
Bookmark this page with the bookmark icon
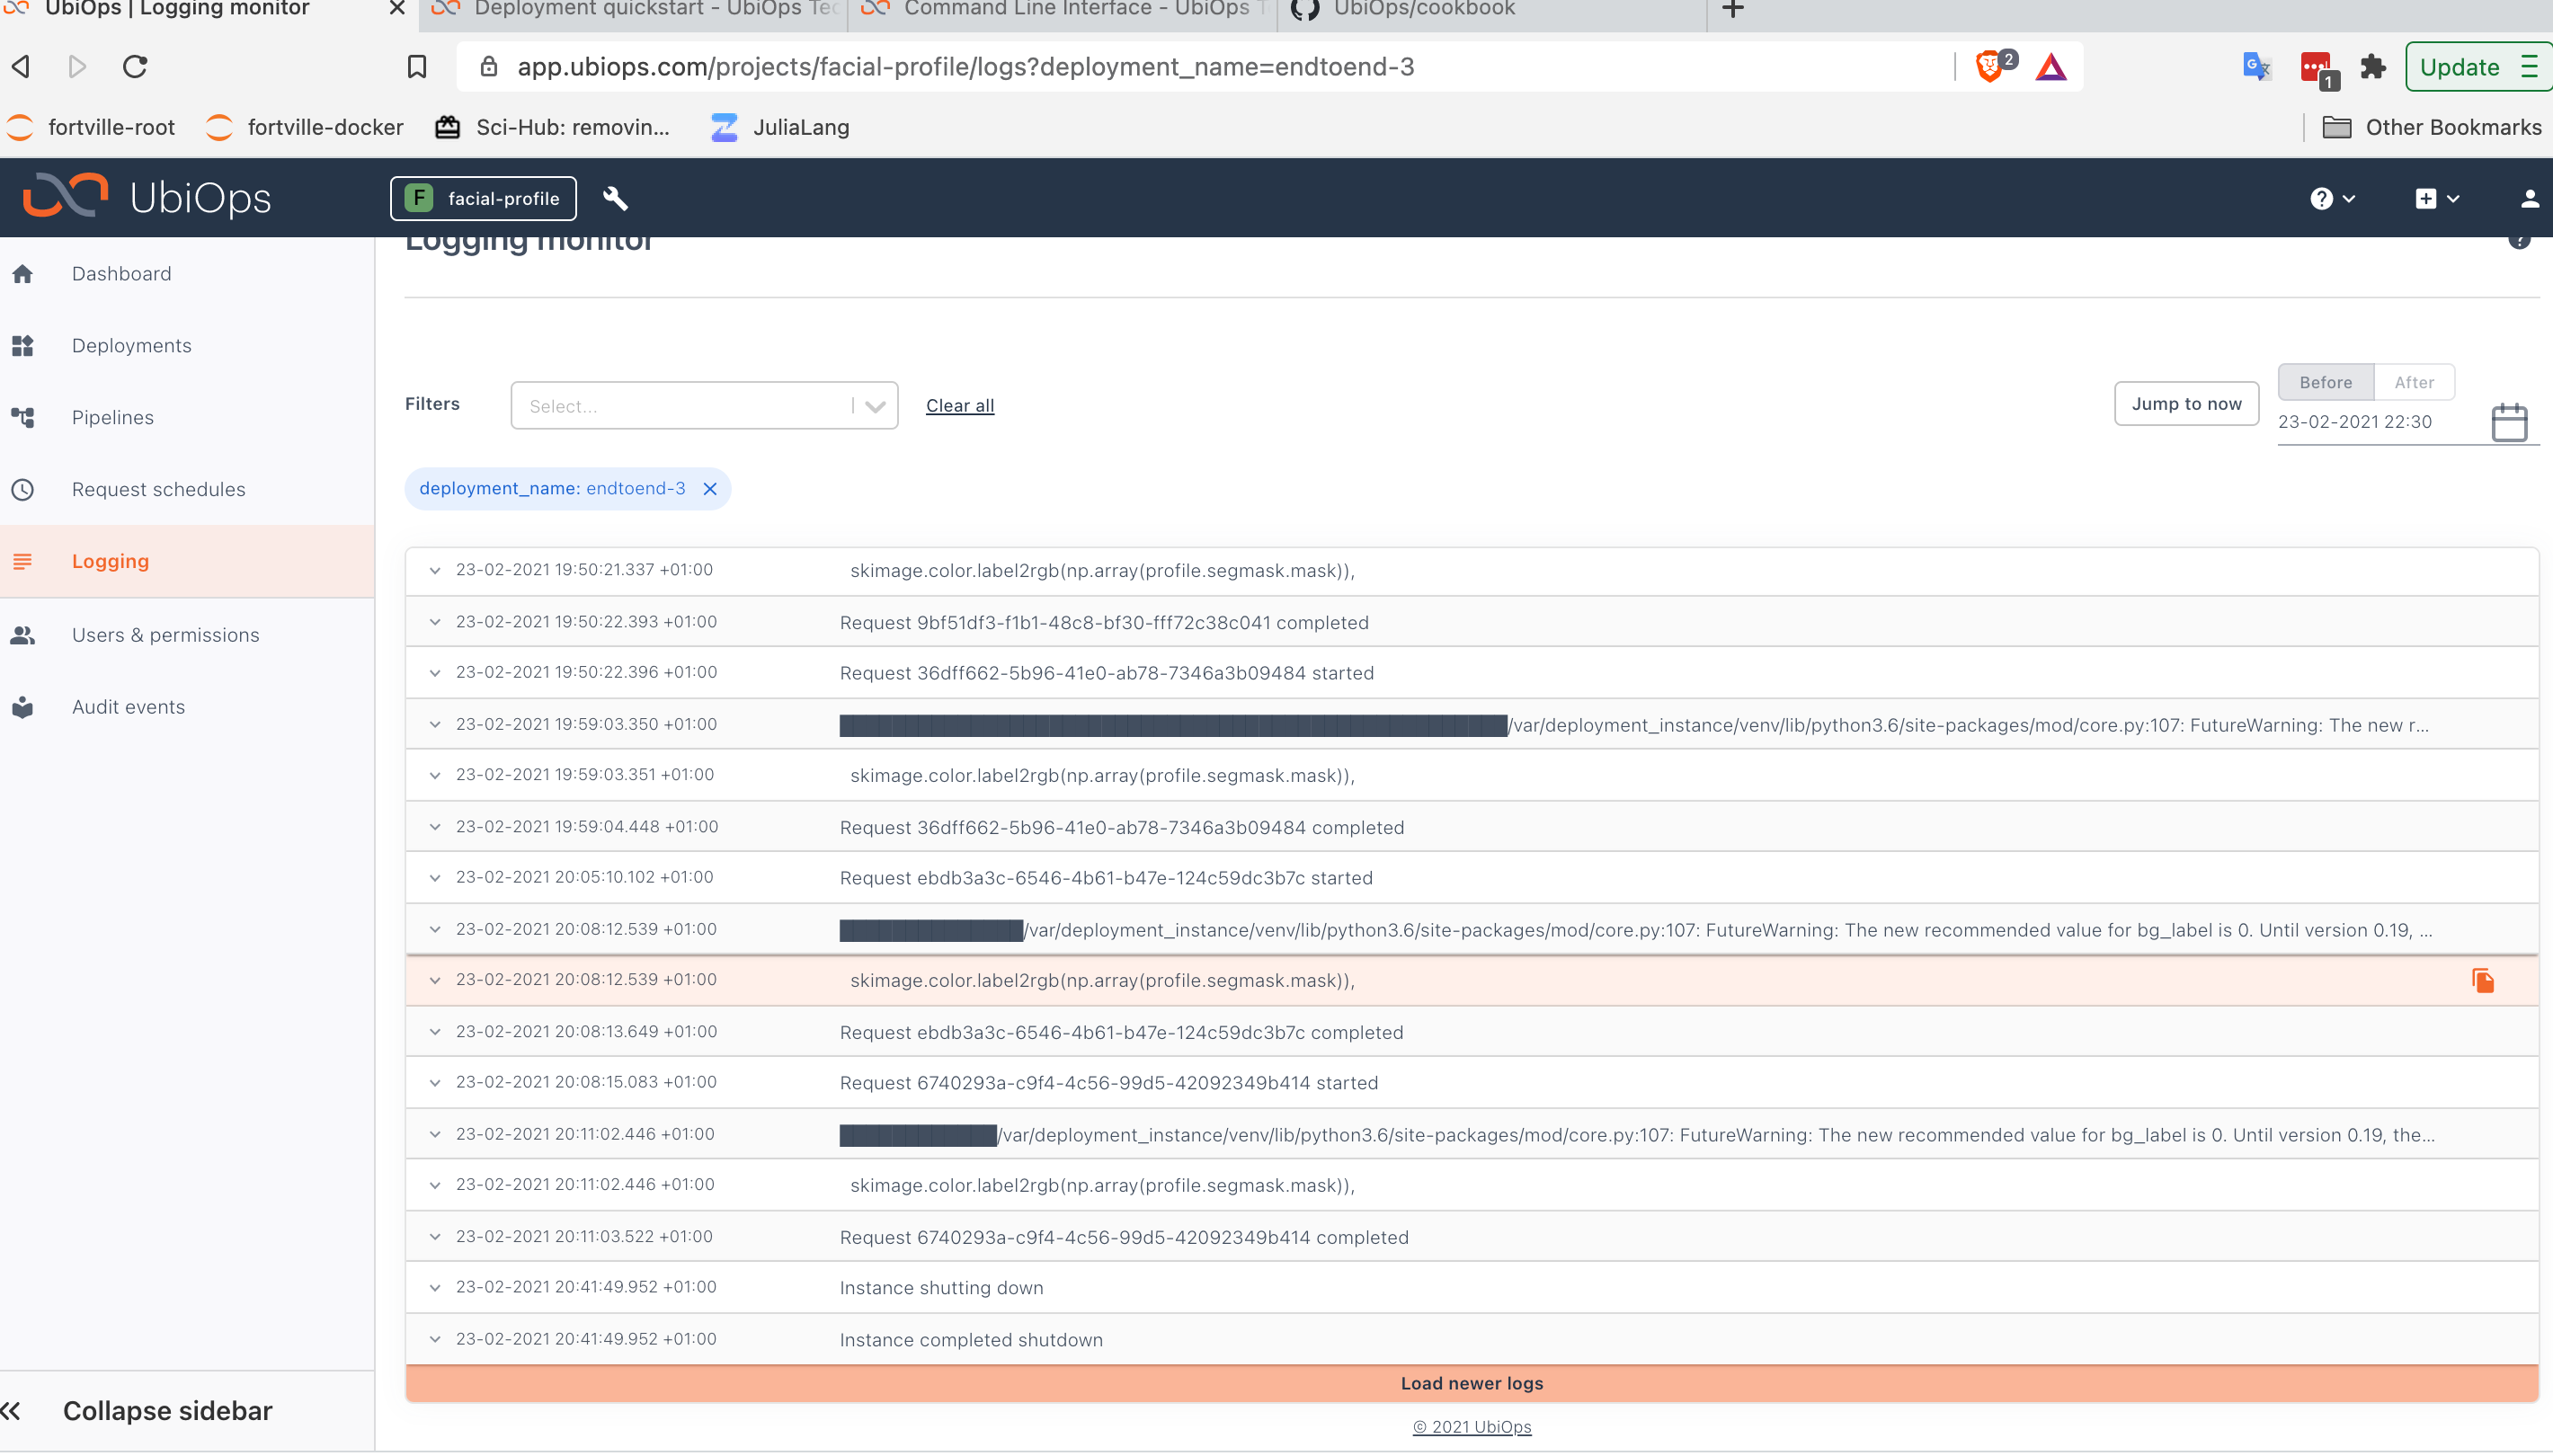pos(417,67)
